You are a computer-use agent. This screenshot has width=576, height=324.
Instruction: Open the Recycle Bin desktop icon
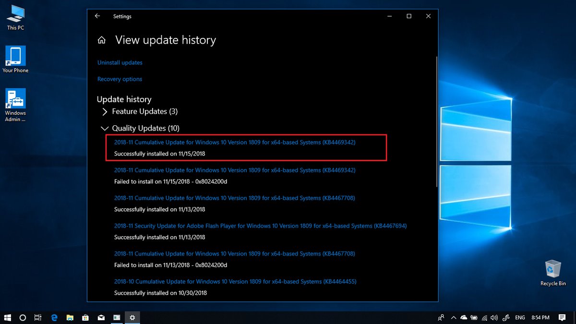(553, 273)
